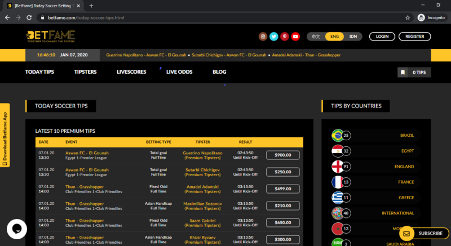The width and height of the screenshot is (451, 246).
Task: Switch language to IDN
Action: point(353,37)
